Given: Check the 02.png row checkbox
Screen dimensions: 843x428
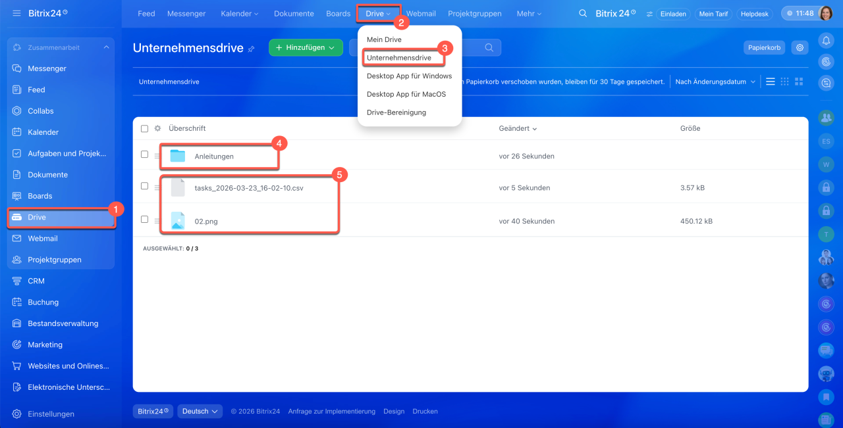Looking at the screenshot, I should point(145,220).
